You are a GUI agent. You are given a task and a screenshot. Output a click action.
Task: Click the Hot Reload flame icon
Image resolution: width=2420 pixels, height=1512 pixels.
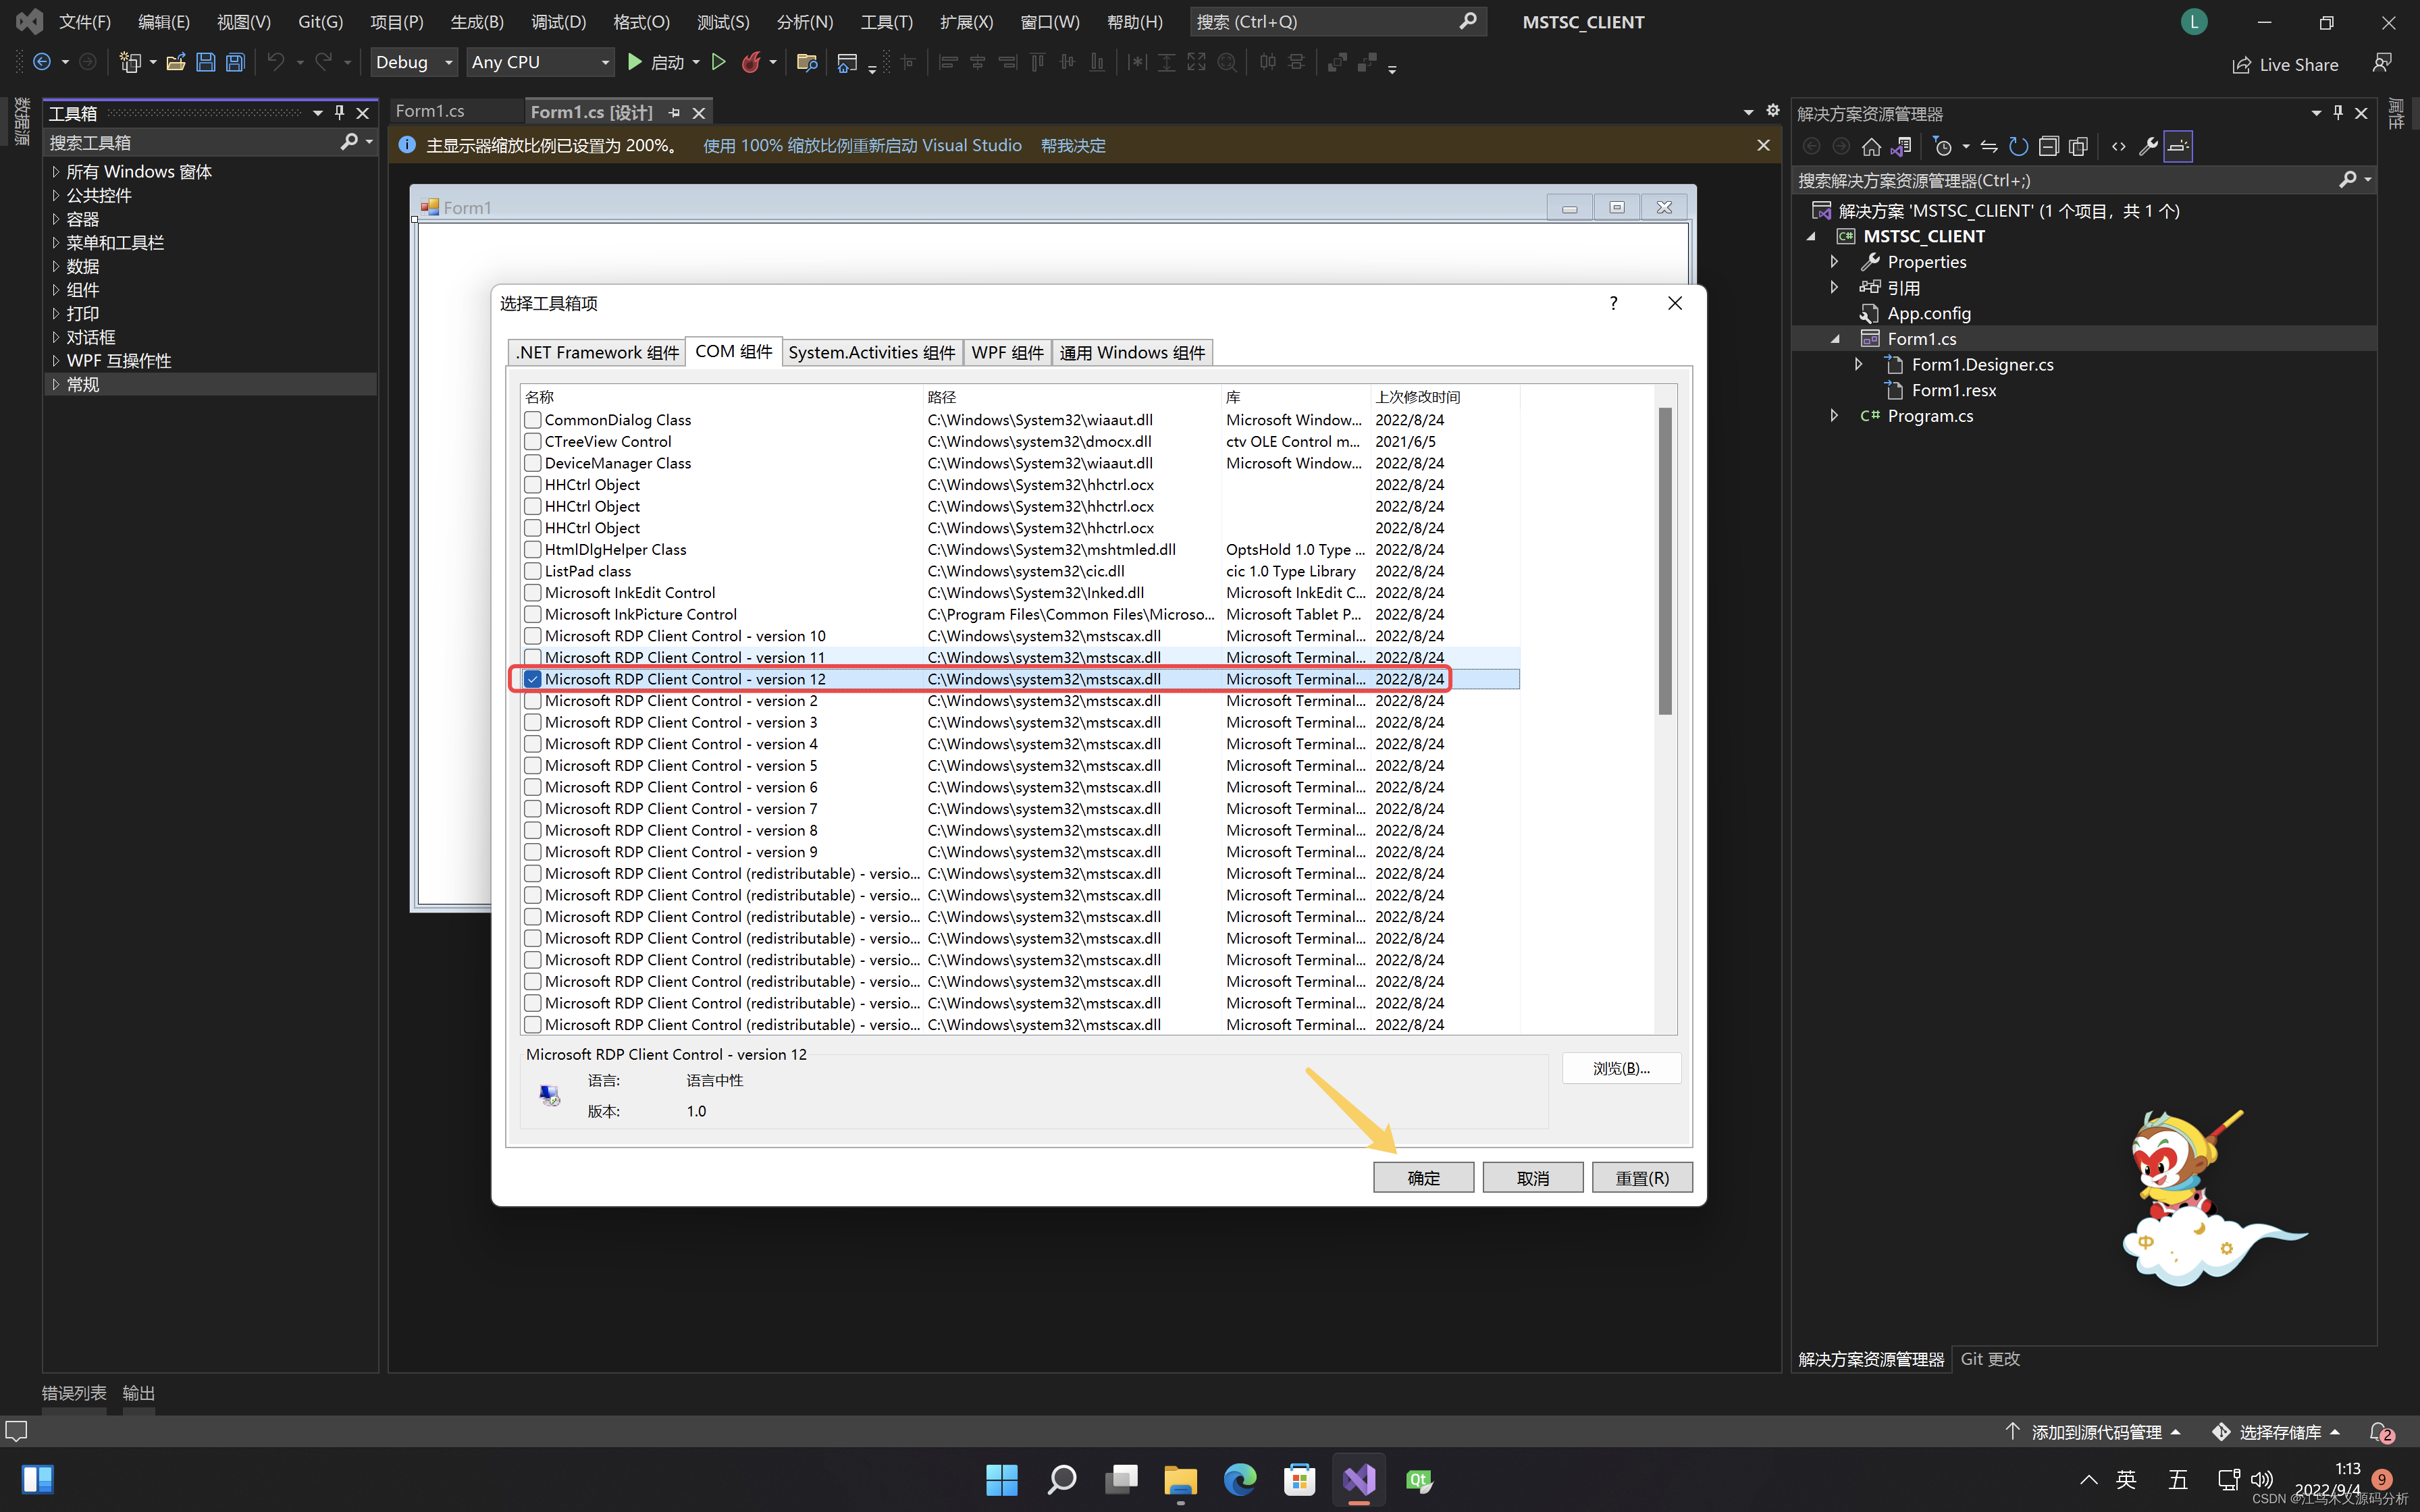point(751,62)
